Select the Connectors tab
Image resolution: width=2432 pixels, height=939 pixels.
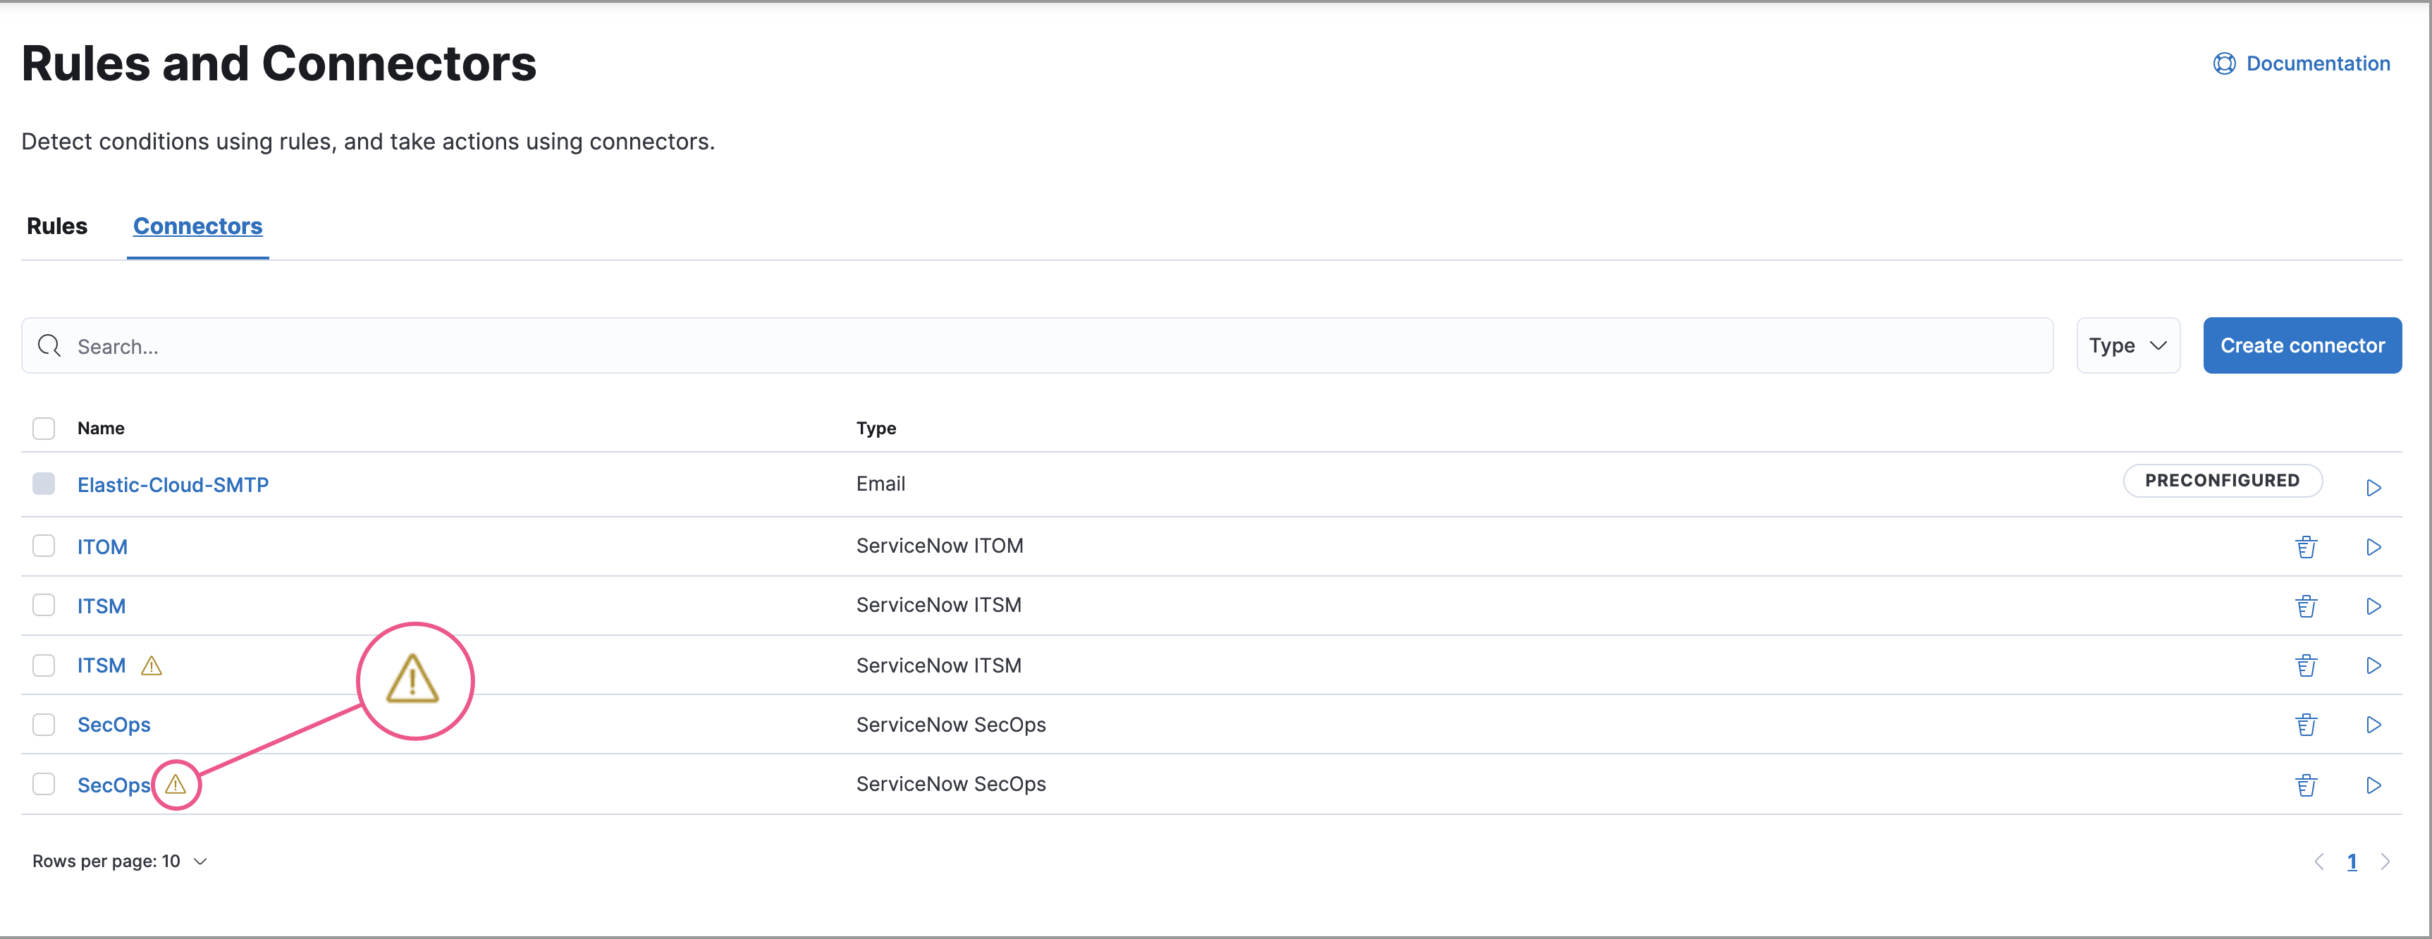197,226
